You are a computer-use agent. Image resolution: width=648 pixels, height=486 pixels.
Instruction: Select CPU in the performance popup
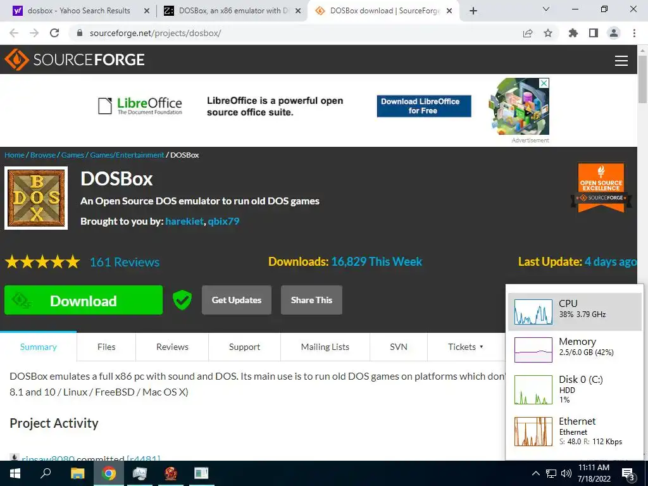[575, 312]
